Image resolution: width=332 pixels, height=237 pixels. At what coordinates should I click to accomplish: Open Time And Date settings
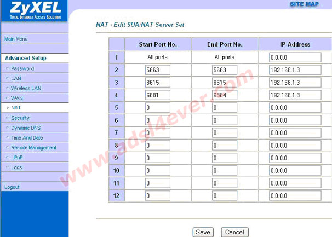[x=27, y=138]
